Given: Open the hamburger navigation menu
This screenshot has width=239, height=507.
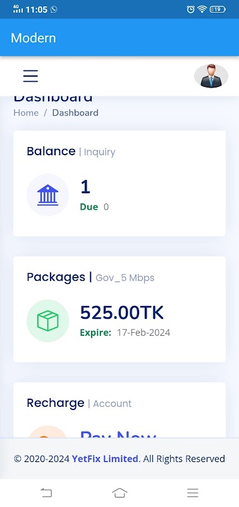Looking at the screenshot, I should pos(30,76).
